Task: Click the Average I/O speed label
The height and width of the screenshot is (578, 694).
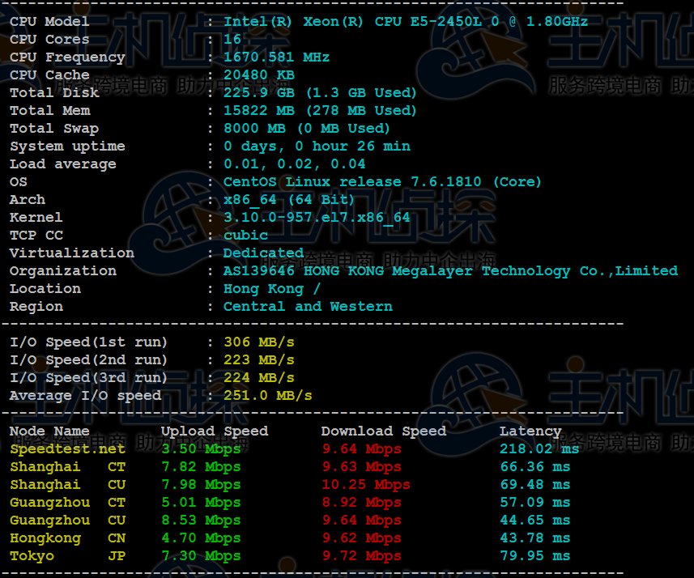Action: click(x=85, y=395)
